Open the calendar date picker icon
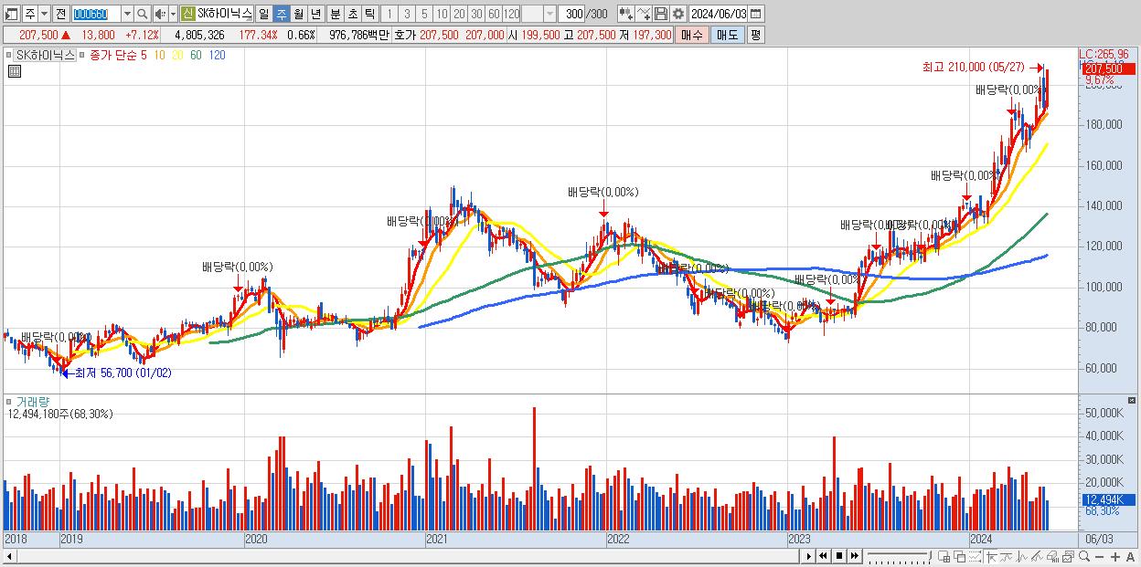Image resolution: width=1141 pixels, height=567 pixels. point(756,14)
